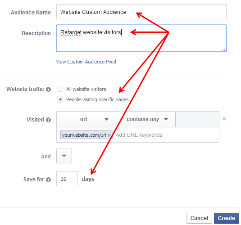Select People visiting specific pages option
The image size is (241, 225).
60,100
